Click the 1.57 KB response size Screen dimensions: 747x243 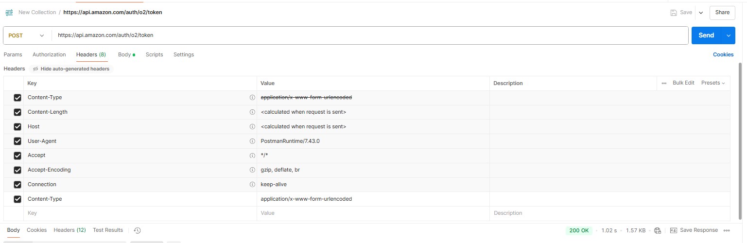click(x=636, y=230)
